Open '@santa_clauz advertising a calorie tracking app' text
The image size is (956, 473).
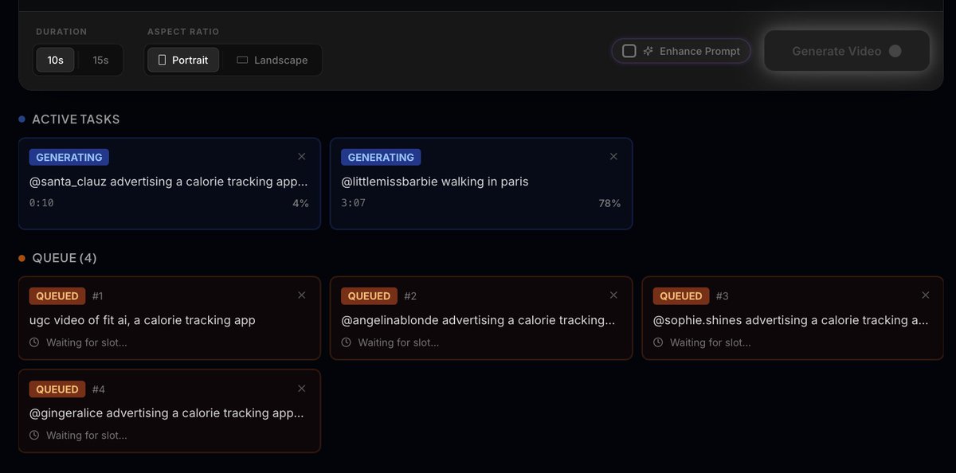click(x=168, y=182)
